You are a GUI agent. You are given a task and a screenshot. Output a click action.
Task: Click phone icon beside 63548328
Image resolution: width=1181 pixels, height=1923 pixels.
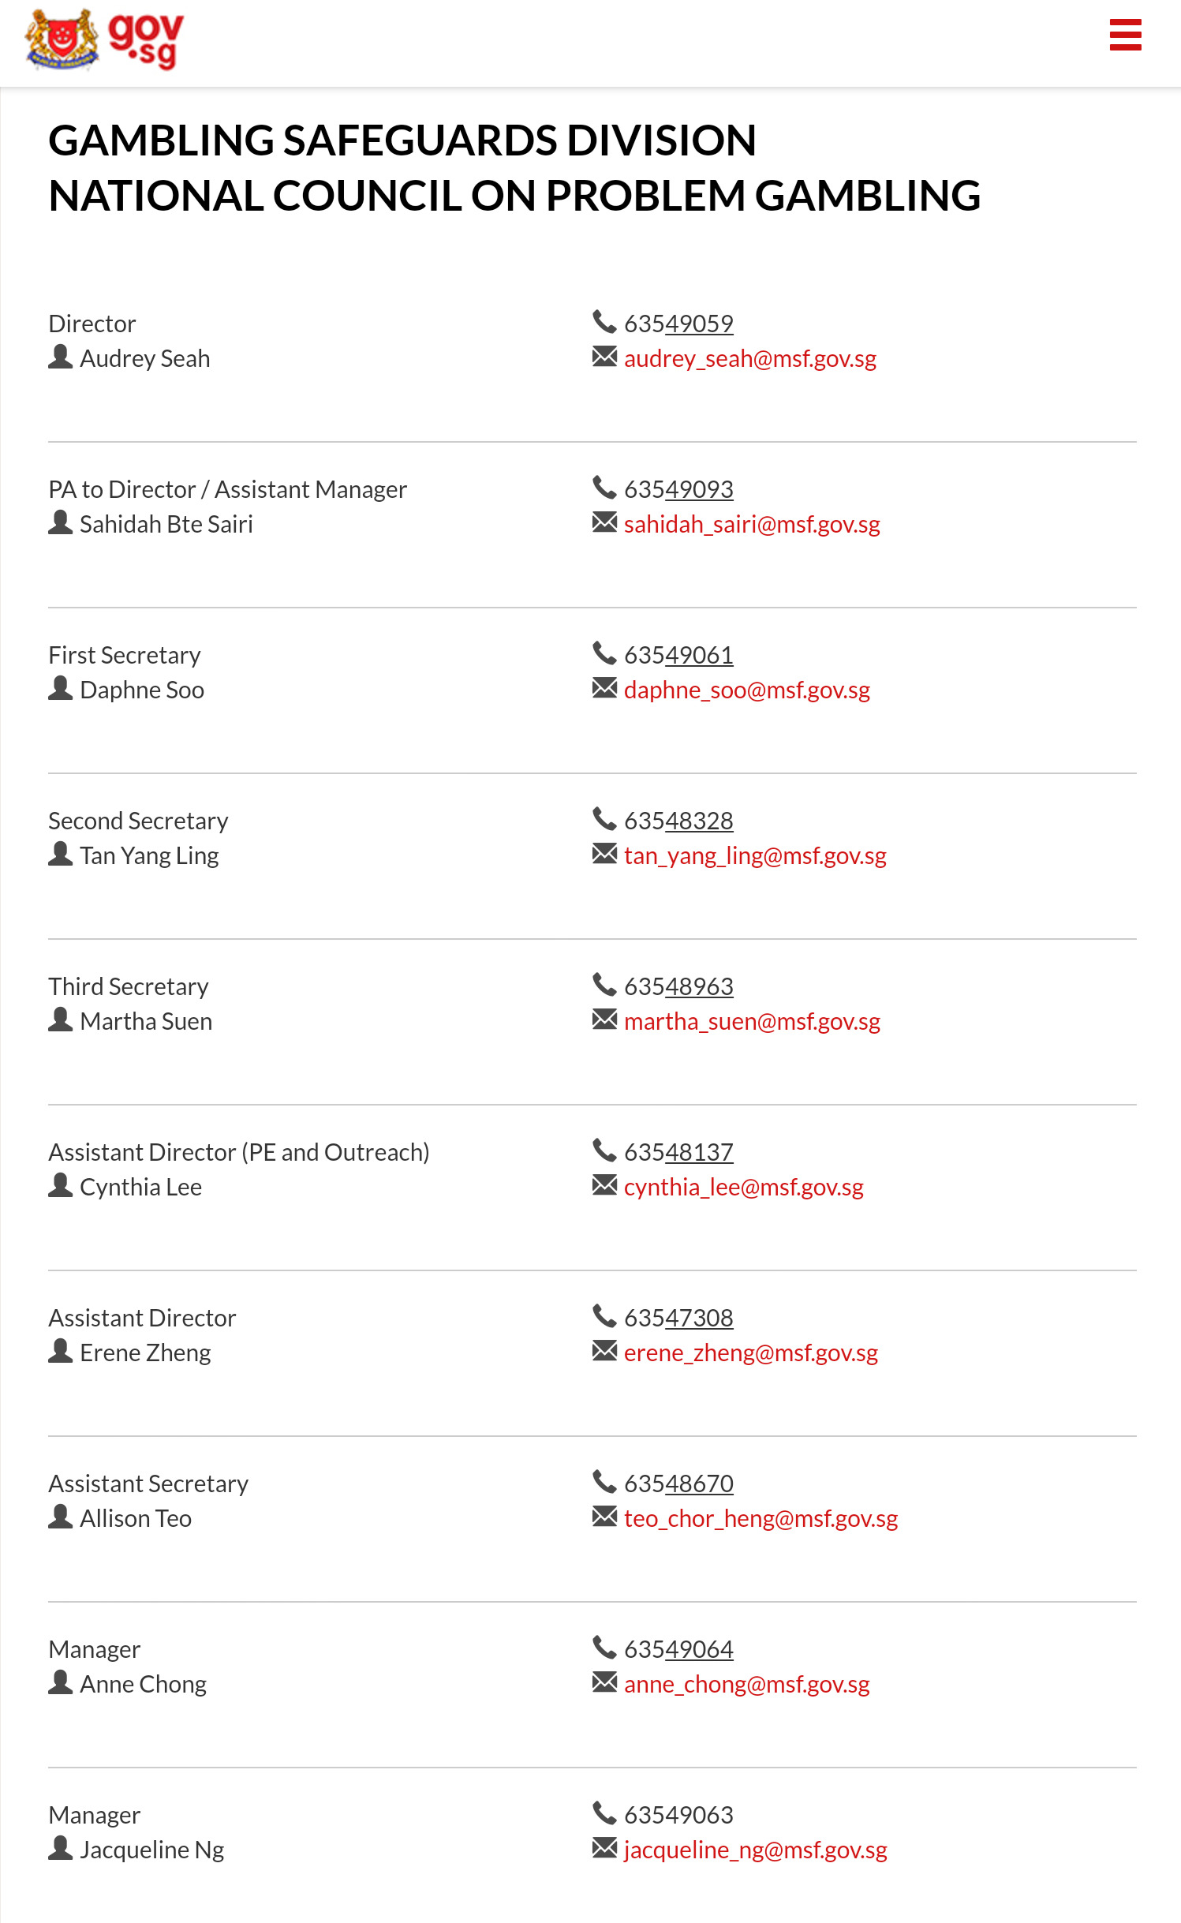[604, 819]
